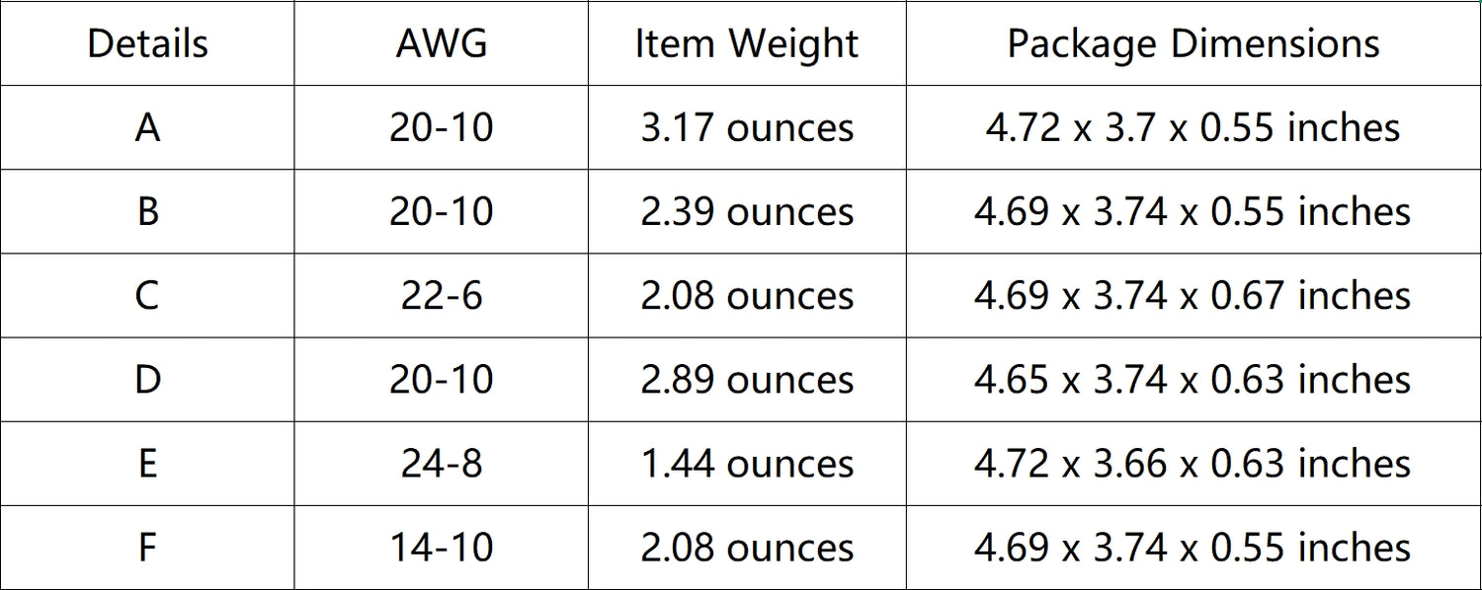Click the Details column header
Image resolution: width=1482 pixels, height=590 pixels.
coord(147,44)
